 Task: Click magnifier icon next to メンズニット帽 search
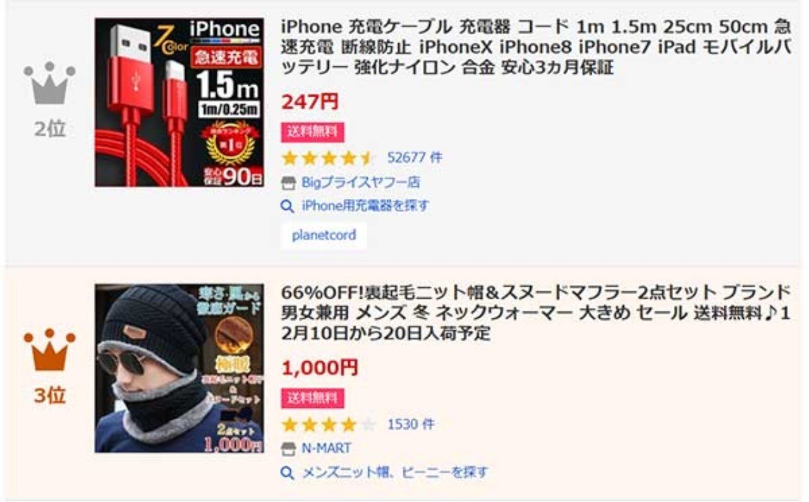click(288, 473)
